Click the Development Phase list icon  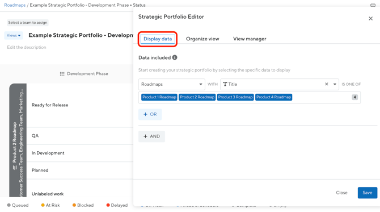tap(62, 74)
